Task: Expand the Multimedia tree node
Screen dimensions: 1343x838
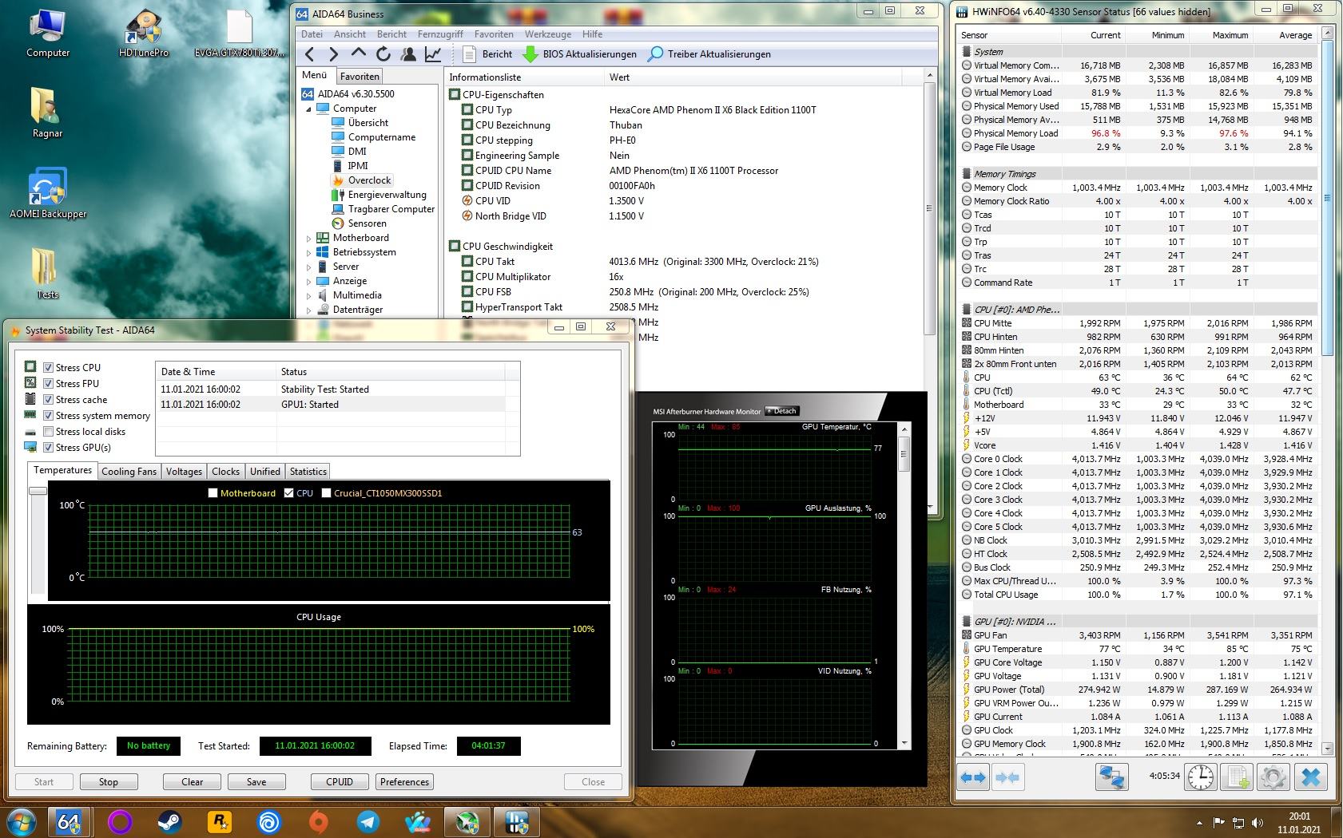Action: (308, 295)
